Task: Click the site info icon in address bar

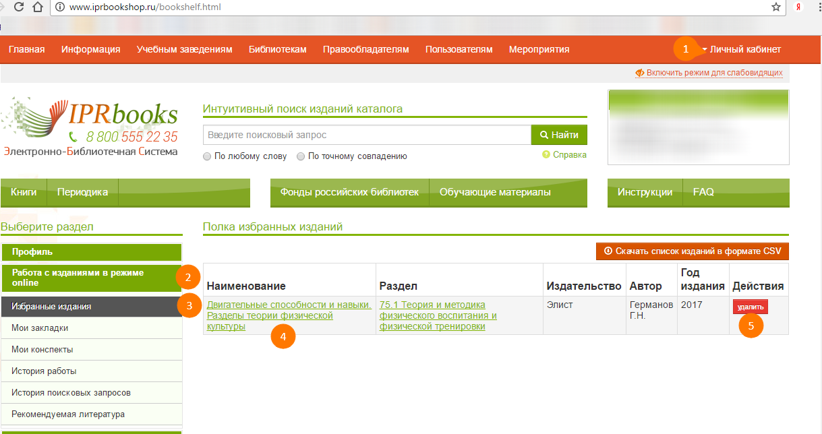Action: point(59,8)
